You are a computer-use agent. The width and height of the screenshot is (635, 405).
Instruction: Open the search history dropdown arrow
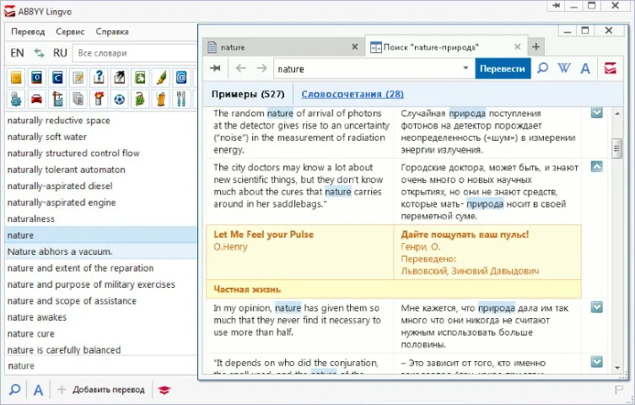click(x=465, y=68)
